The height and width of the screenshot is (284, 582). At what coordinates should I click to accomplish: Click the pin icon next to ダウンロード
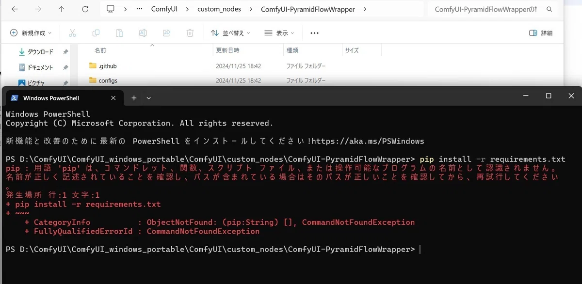pyautogui.click(x=65, y=52)
